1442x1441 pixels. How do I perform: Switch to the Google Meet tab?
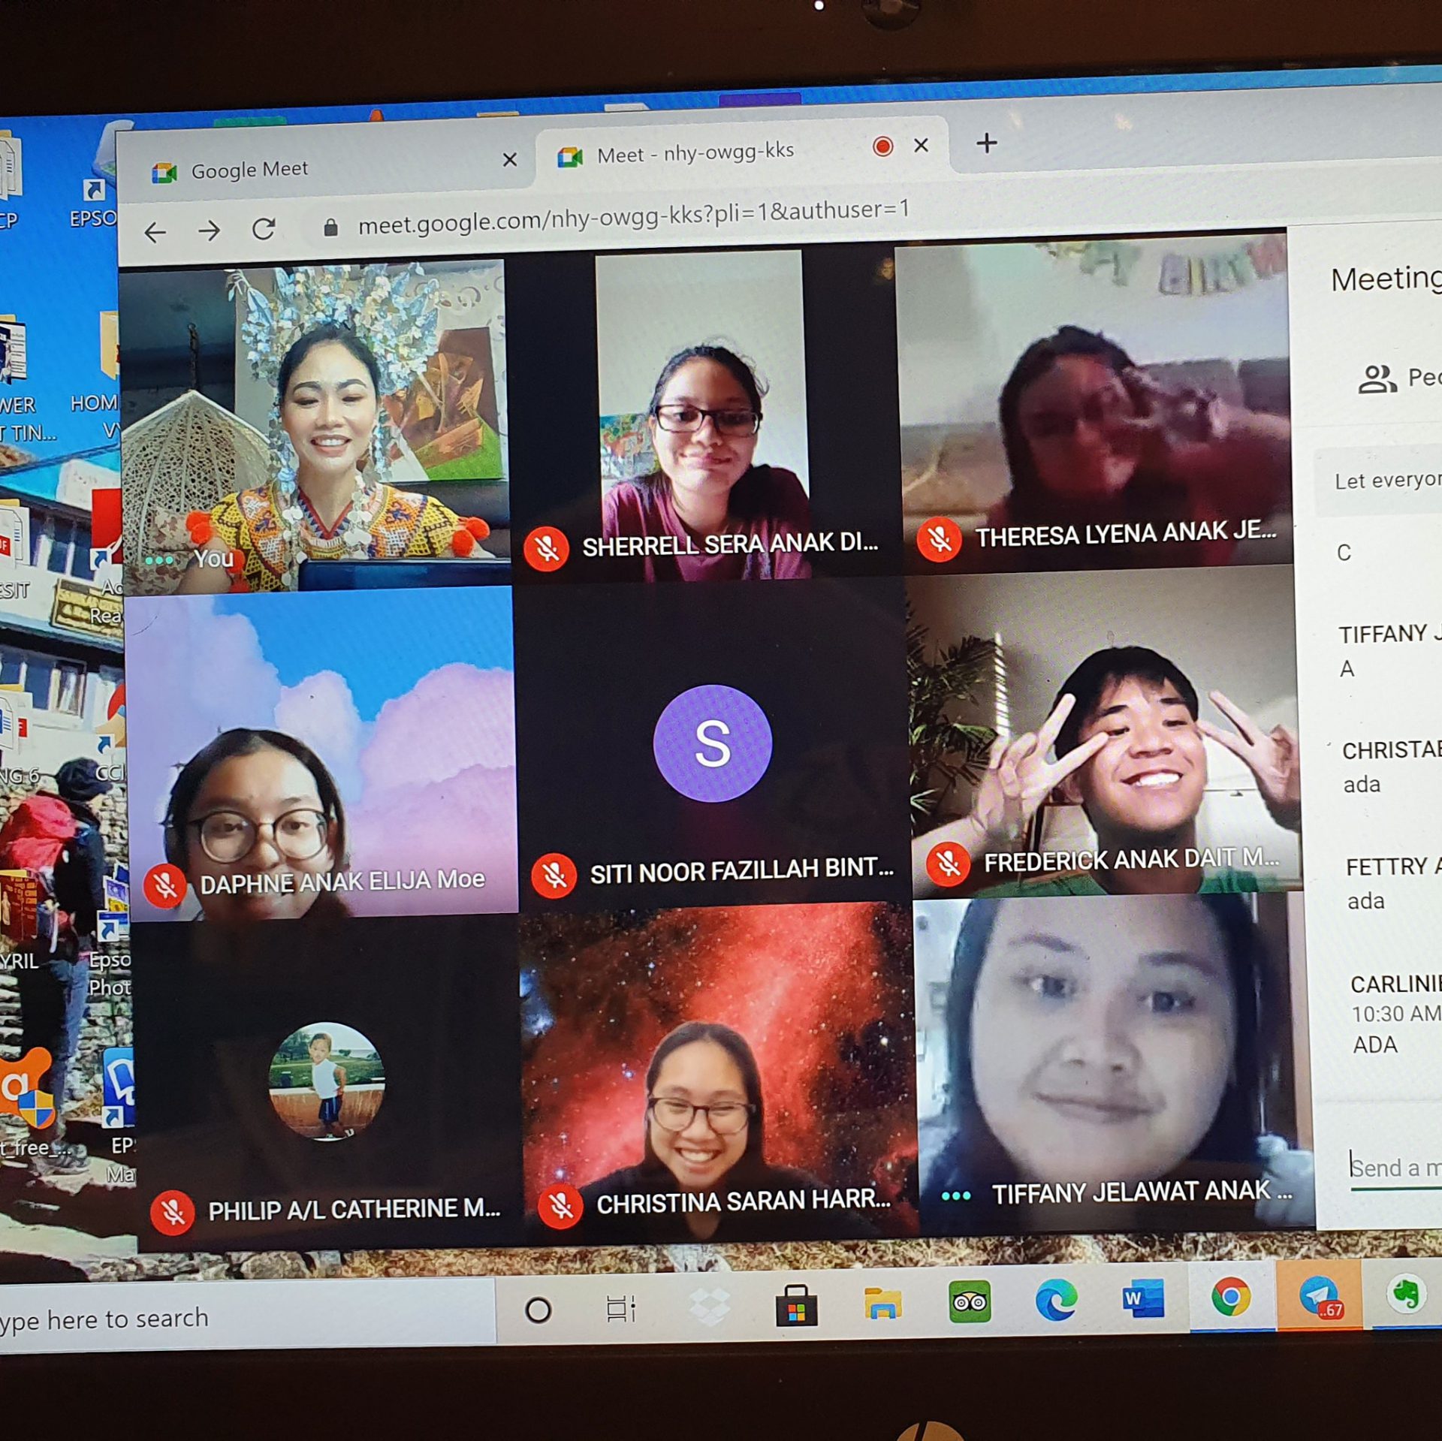(x=249, y=170)
